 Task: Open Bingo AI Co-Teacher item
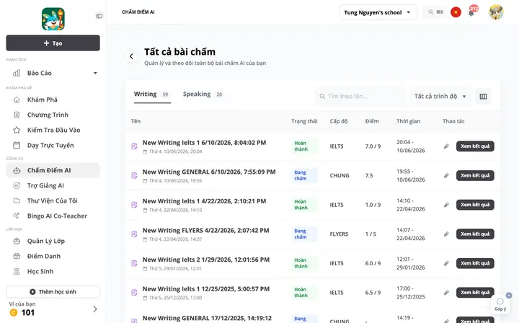[x=53, y=216]
